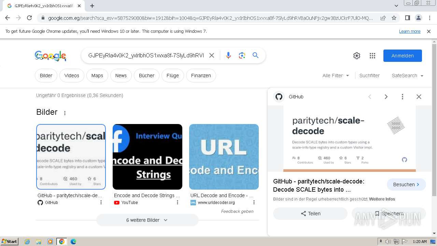Open options for GitHub image result
437x246 pixels.
click(101, 202)
